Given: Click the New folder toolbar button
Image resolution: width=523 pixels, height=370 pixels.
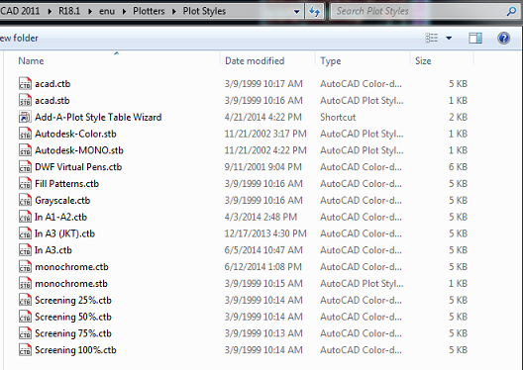Looking at the screenshot, I should pyautogui.click(x=19, y=39).
